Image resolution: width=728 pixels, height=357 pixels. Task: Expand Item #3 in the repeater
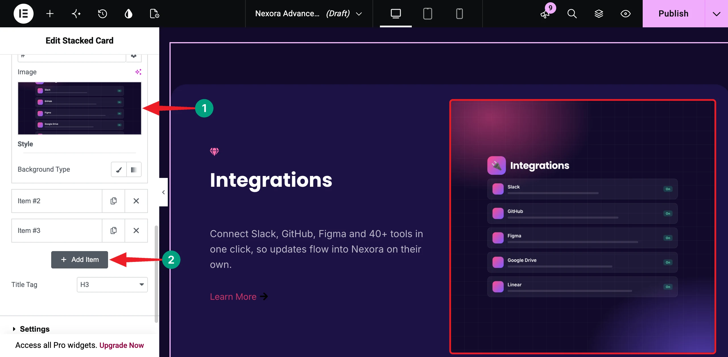pyautogui.click(x=57, y=231)
